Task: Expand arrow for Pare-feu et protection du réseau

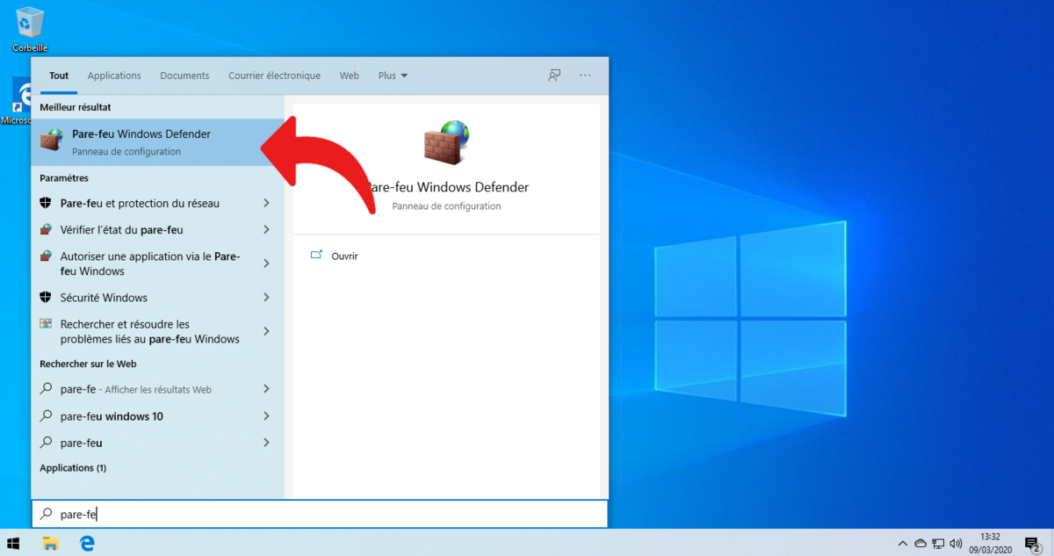Action: tap(266, 203)
